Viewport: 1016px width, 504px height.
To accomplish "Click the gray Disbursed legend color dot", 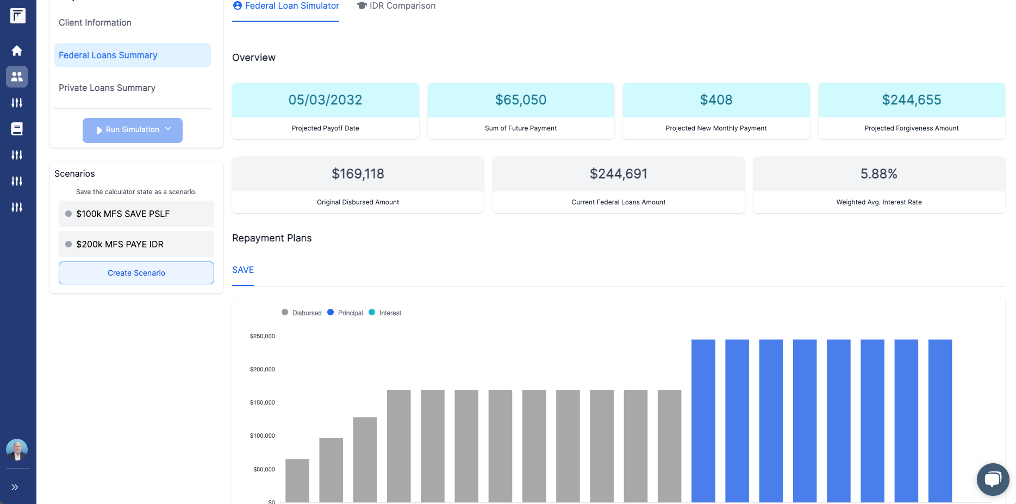I will click(285, 312).
